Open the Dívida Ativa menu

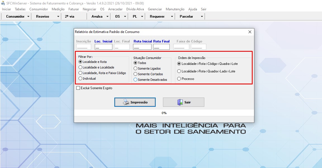[x=135, y=9]
